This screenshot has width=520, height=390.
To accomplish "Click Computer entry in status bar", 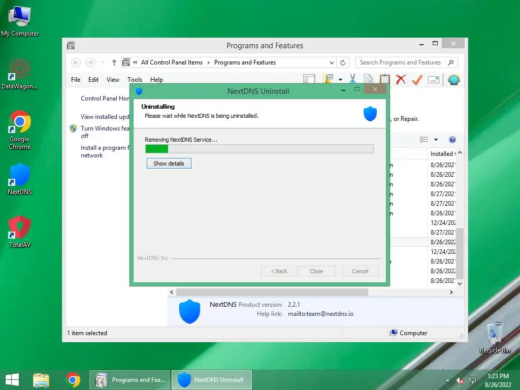I will pyautogui.click(x=409, y=333).
